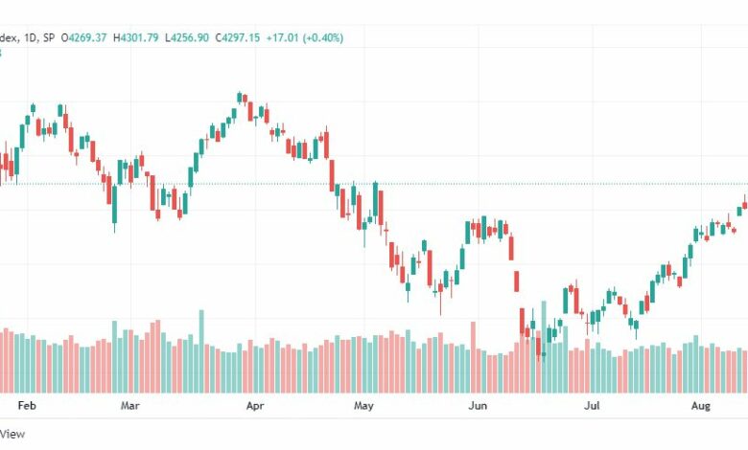The width and height of the screenshot is (748, 450).
Task: Select the highest candle at end of March
Action: pyautogui.click(x=240, y=98)
